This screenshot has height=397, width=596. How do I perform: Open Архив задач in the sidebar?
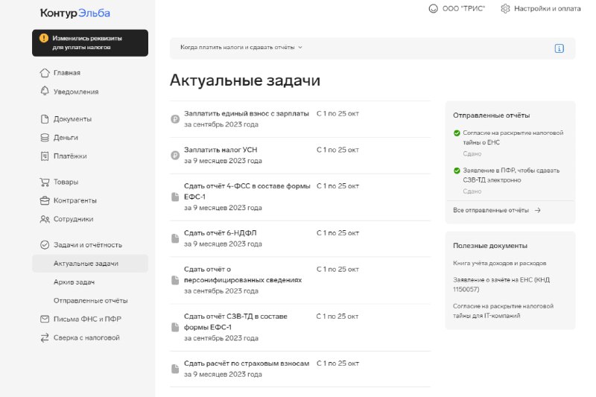coord(74,282)
